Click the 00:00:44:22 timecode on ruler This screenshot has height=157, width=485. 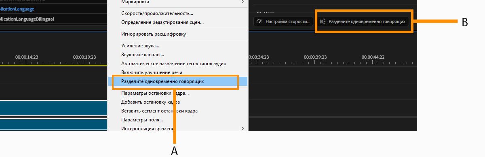(373, 57)
